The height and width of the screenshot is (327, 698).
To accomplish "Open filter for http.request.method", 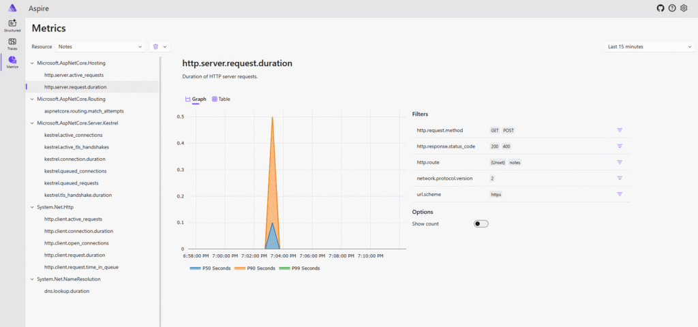I will (619, 130).
